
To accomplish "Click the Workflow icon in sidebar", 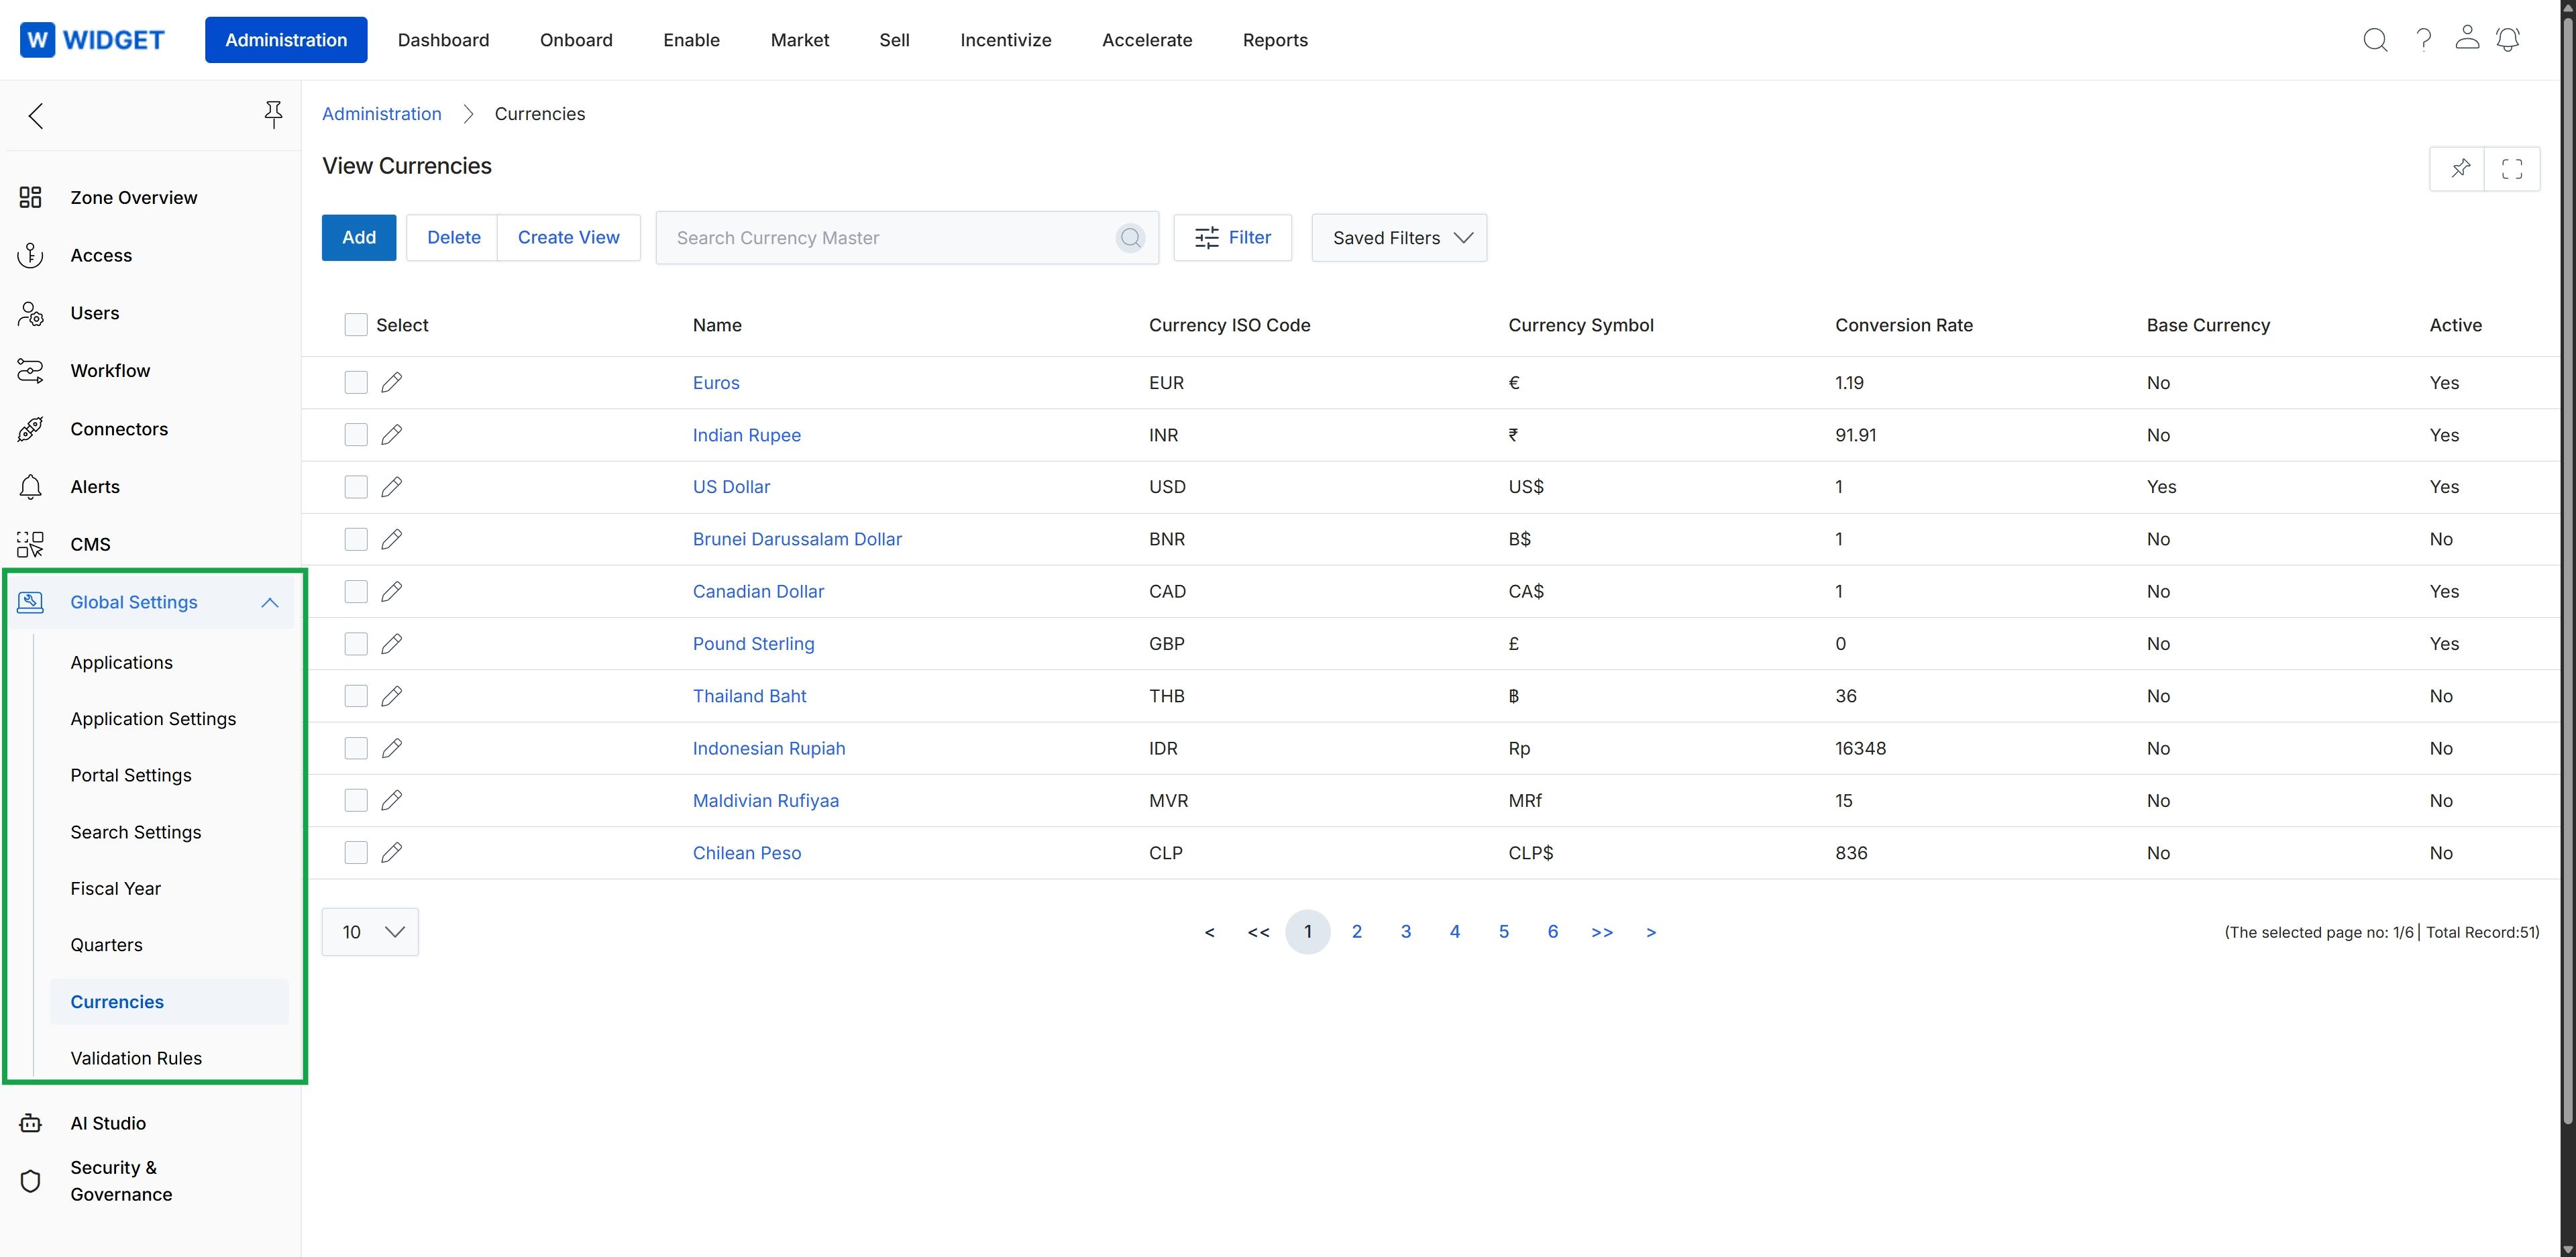I will (x=30, y=371).
